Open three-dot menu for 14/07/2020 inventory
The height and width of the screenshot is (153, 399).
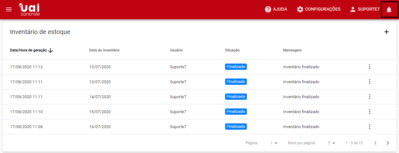coord(369,97)
